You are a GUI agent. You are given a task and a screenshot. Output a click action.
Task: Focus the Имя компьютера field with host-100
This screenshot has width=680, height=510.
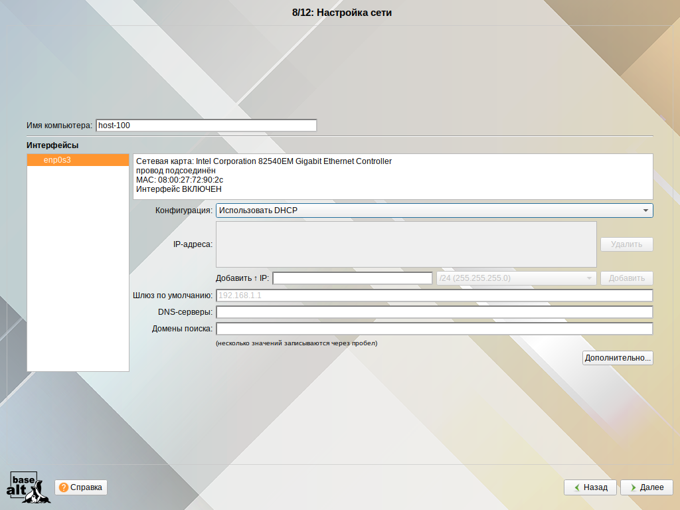pyautogui.click(x=206, y=126)
